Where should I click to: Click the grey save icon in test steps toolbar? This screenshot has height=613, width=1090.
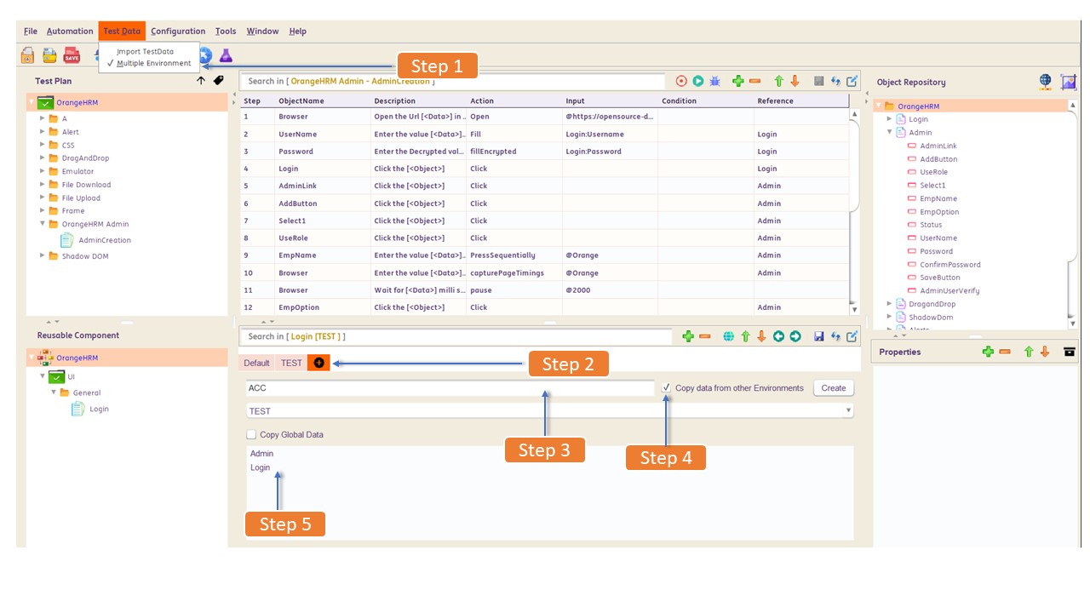click(x=818, y=81)
